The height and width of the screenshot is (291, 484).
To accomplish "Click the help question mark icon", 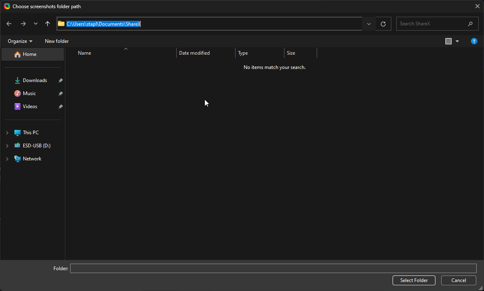I will pyautogui.click(x=474, y=41).
